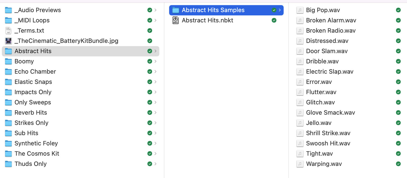Click green sync checkmark beside Abstract Hits.nbkt
This screenshot has width=407, height=178.
(274, 20)
